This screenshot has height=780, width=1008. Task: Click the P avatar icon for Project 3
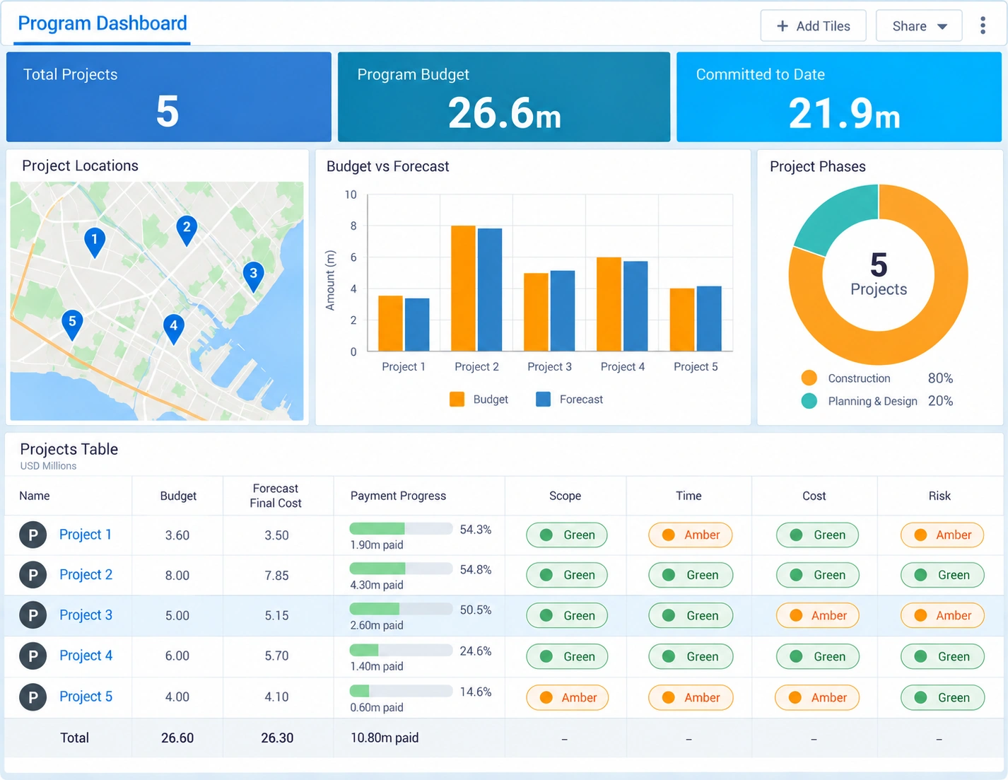point(33,615)
